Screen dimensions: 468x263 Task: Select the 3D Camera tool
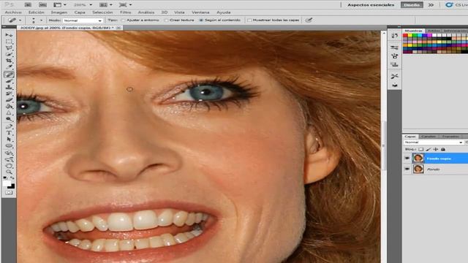click(9, 159)
